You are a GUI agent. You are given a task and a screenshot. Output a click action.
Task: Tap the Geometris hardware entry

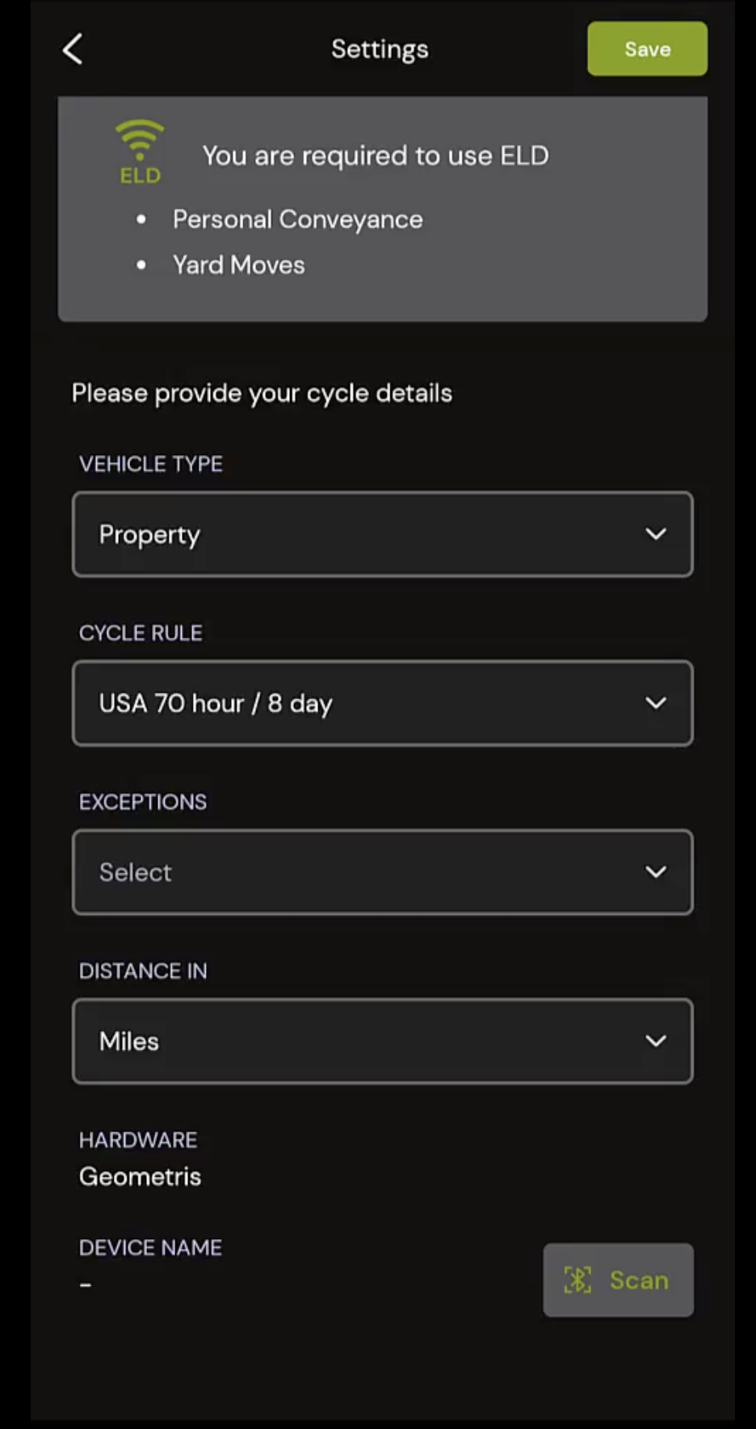(x=140, y=1176)
